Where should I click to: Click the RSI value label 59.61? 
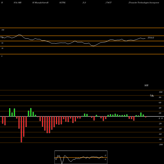(151, 38)
